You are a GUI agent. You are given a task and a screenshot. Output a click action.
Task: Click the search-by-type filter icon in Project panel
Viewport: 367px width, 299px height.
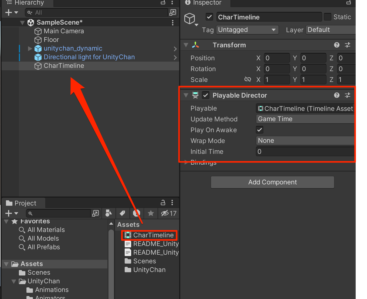pyautogui.click(x=108, y=213)
